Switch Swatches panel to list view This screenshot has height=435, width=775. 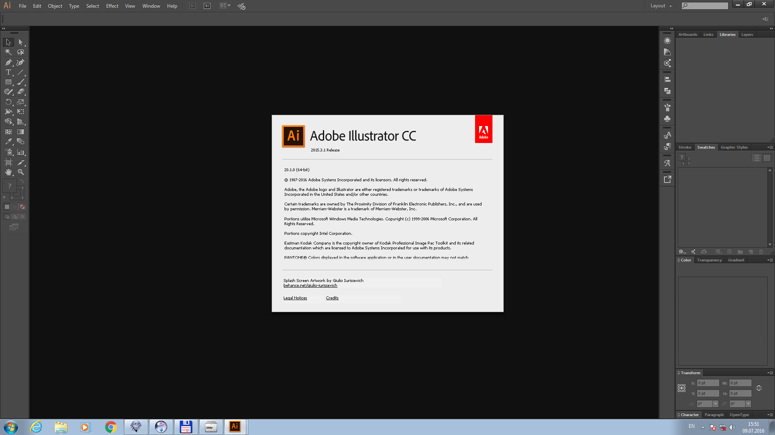pyautogui.click(x=757, y=158)
